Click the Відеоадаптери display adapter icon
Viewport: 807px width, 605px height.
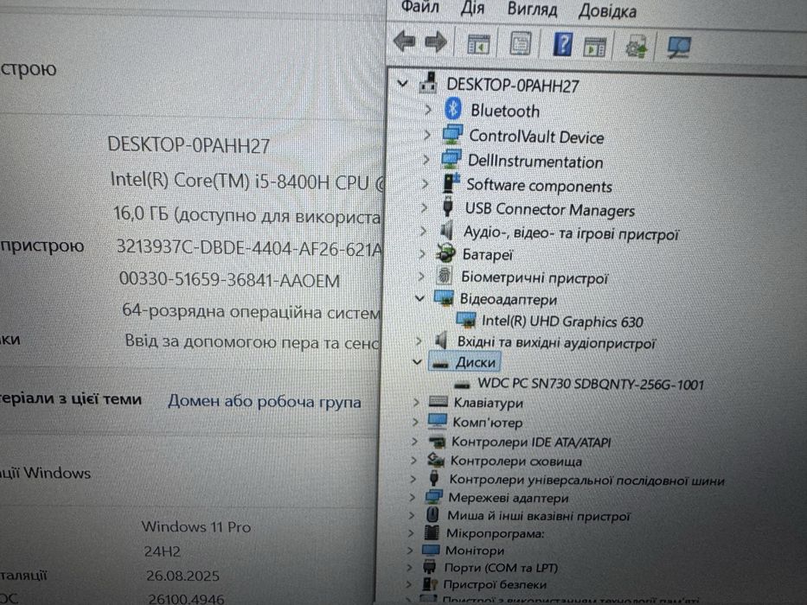click(444, 298)
